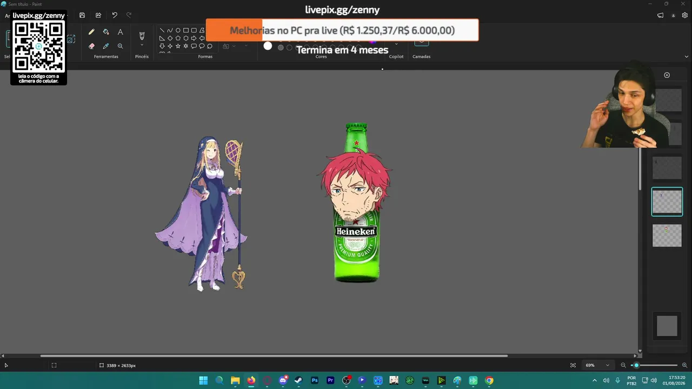The image size is (692, 389).
Task: Open Google Chrome from the taskbar
Action: click(x=489, y=380)
